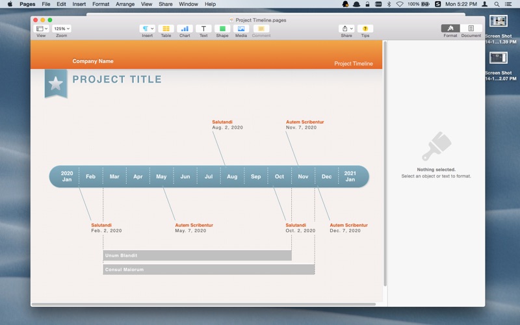Open the View menu in menu bar
Image resolution: width=520 pixels, height=325 pixels.
146,4
